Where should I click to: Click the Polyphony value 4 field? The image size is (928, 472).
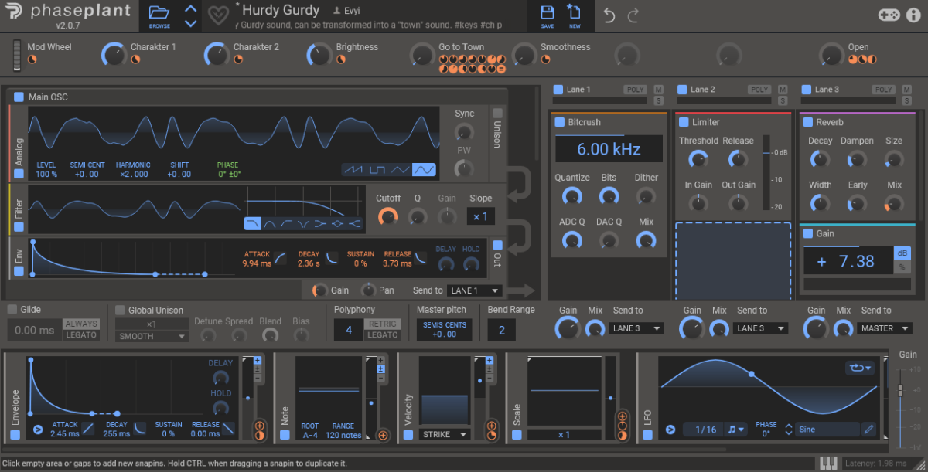click(x=349, y=330)
